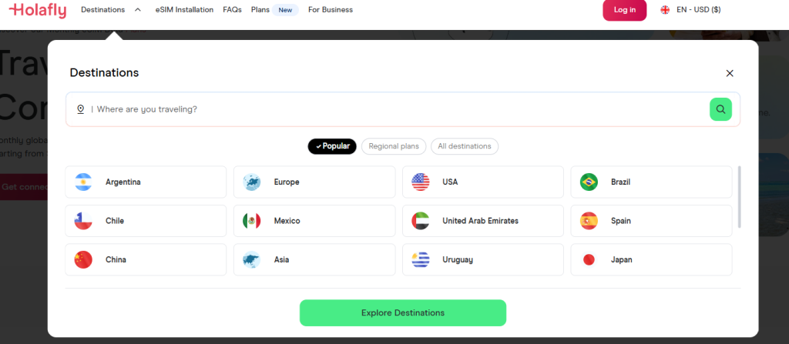Click the Japan flag icon
Viewport: 789px width, 344px height.
(589, 260)
